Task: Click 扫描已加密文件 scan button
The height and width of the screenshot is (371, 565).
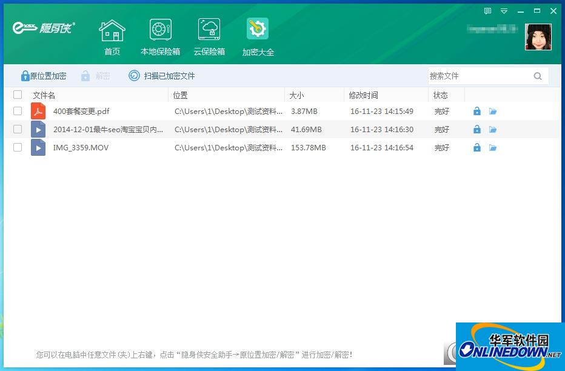Action: [x=162, y=76]
